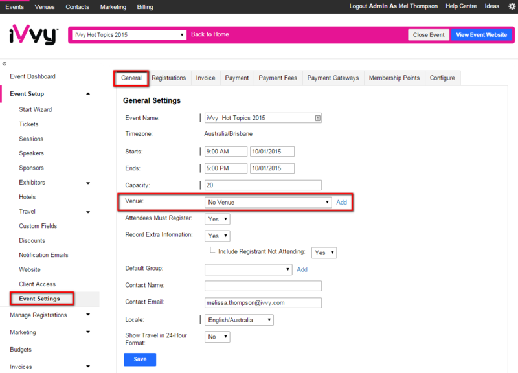Click the Close Event button
Image resolution: width=518 pixels, height=373 pixels.
(429, 35)
